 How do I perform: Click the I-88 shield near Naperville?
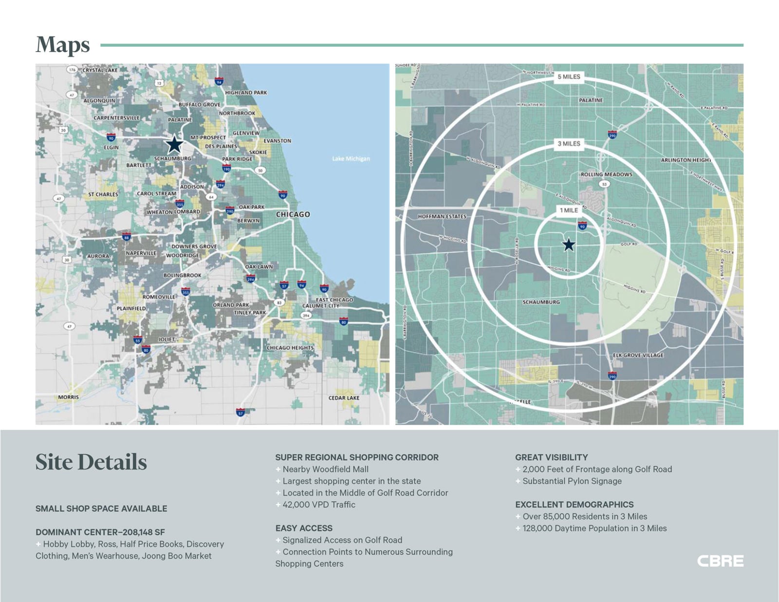tap(126, 237)
